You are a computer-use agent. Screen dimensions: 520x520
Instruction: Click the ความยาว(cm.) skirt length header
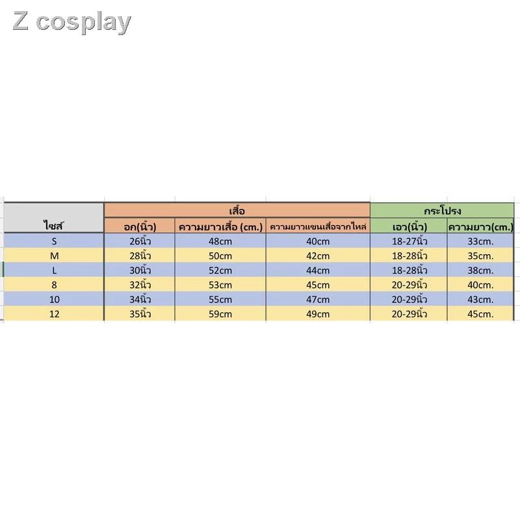coord(480,226)
